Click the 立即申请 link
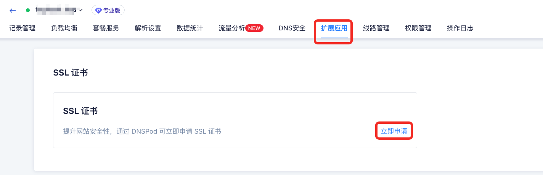 pos(394,131)
